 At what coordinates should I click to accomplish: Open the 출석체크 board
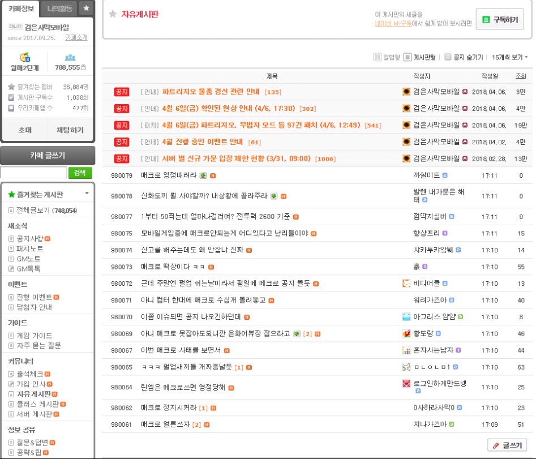[30, 374]
